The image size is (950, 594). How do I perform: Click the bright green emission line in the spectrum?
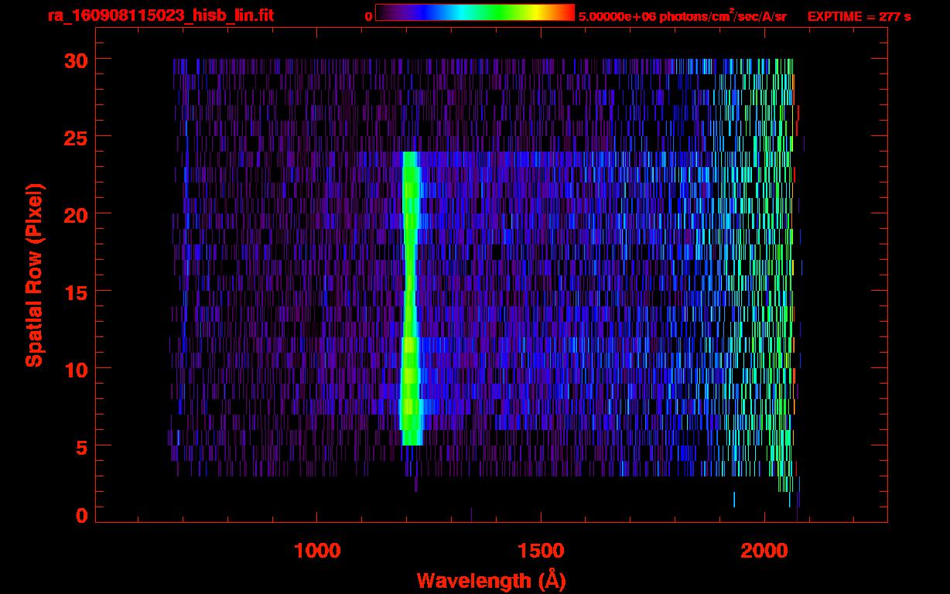(411, 298)
